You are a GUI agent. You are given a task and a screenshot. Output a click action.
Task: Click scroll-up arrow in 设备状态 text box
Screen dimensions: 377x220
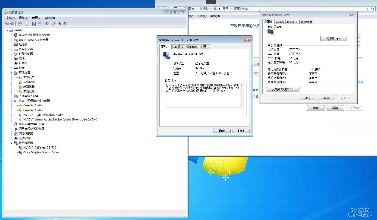coord(242,85)
